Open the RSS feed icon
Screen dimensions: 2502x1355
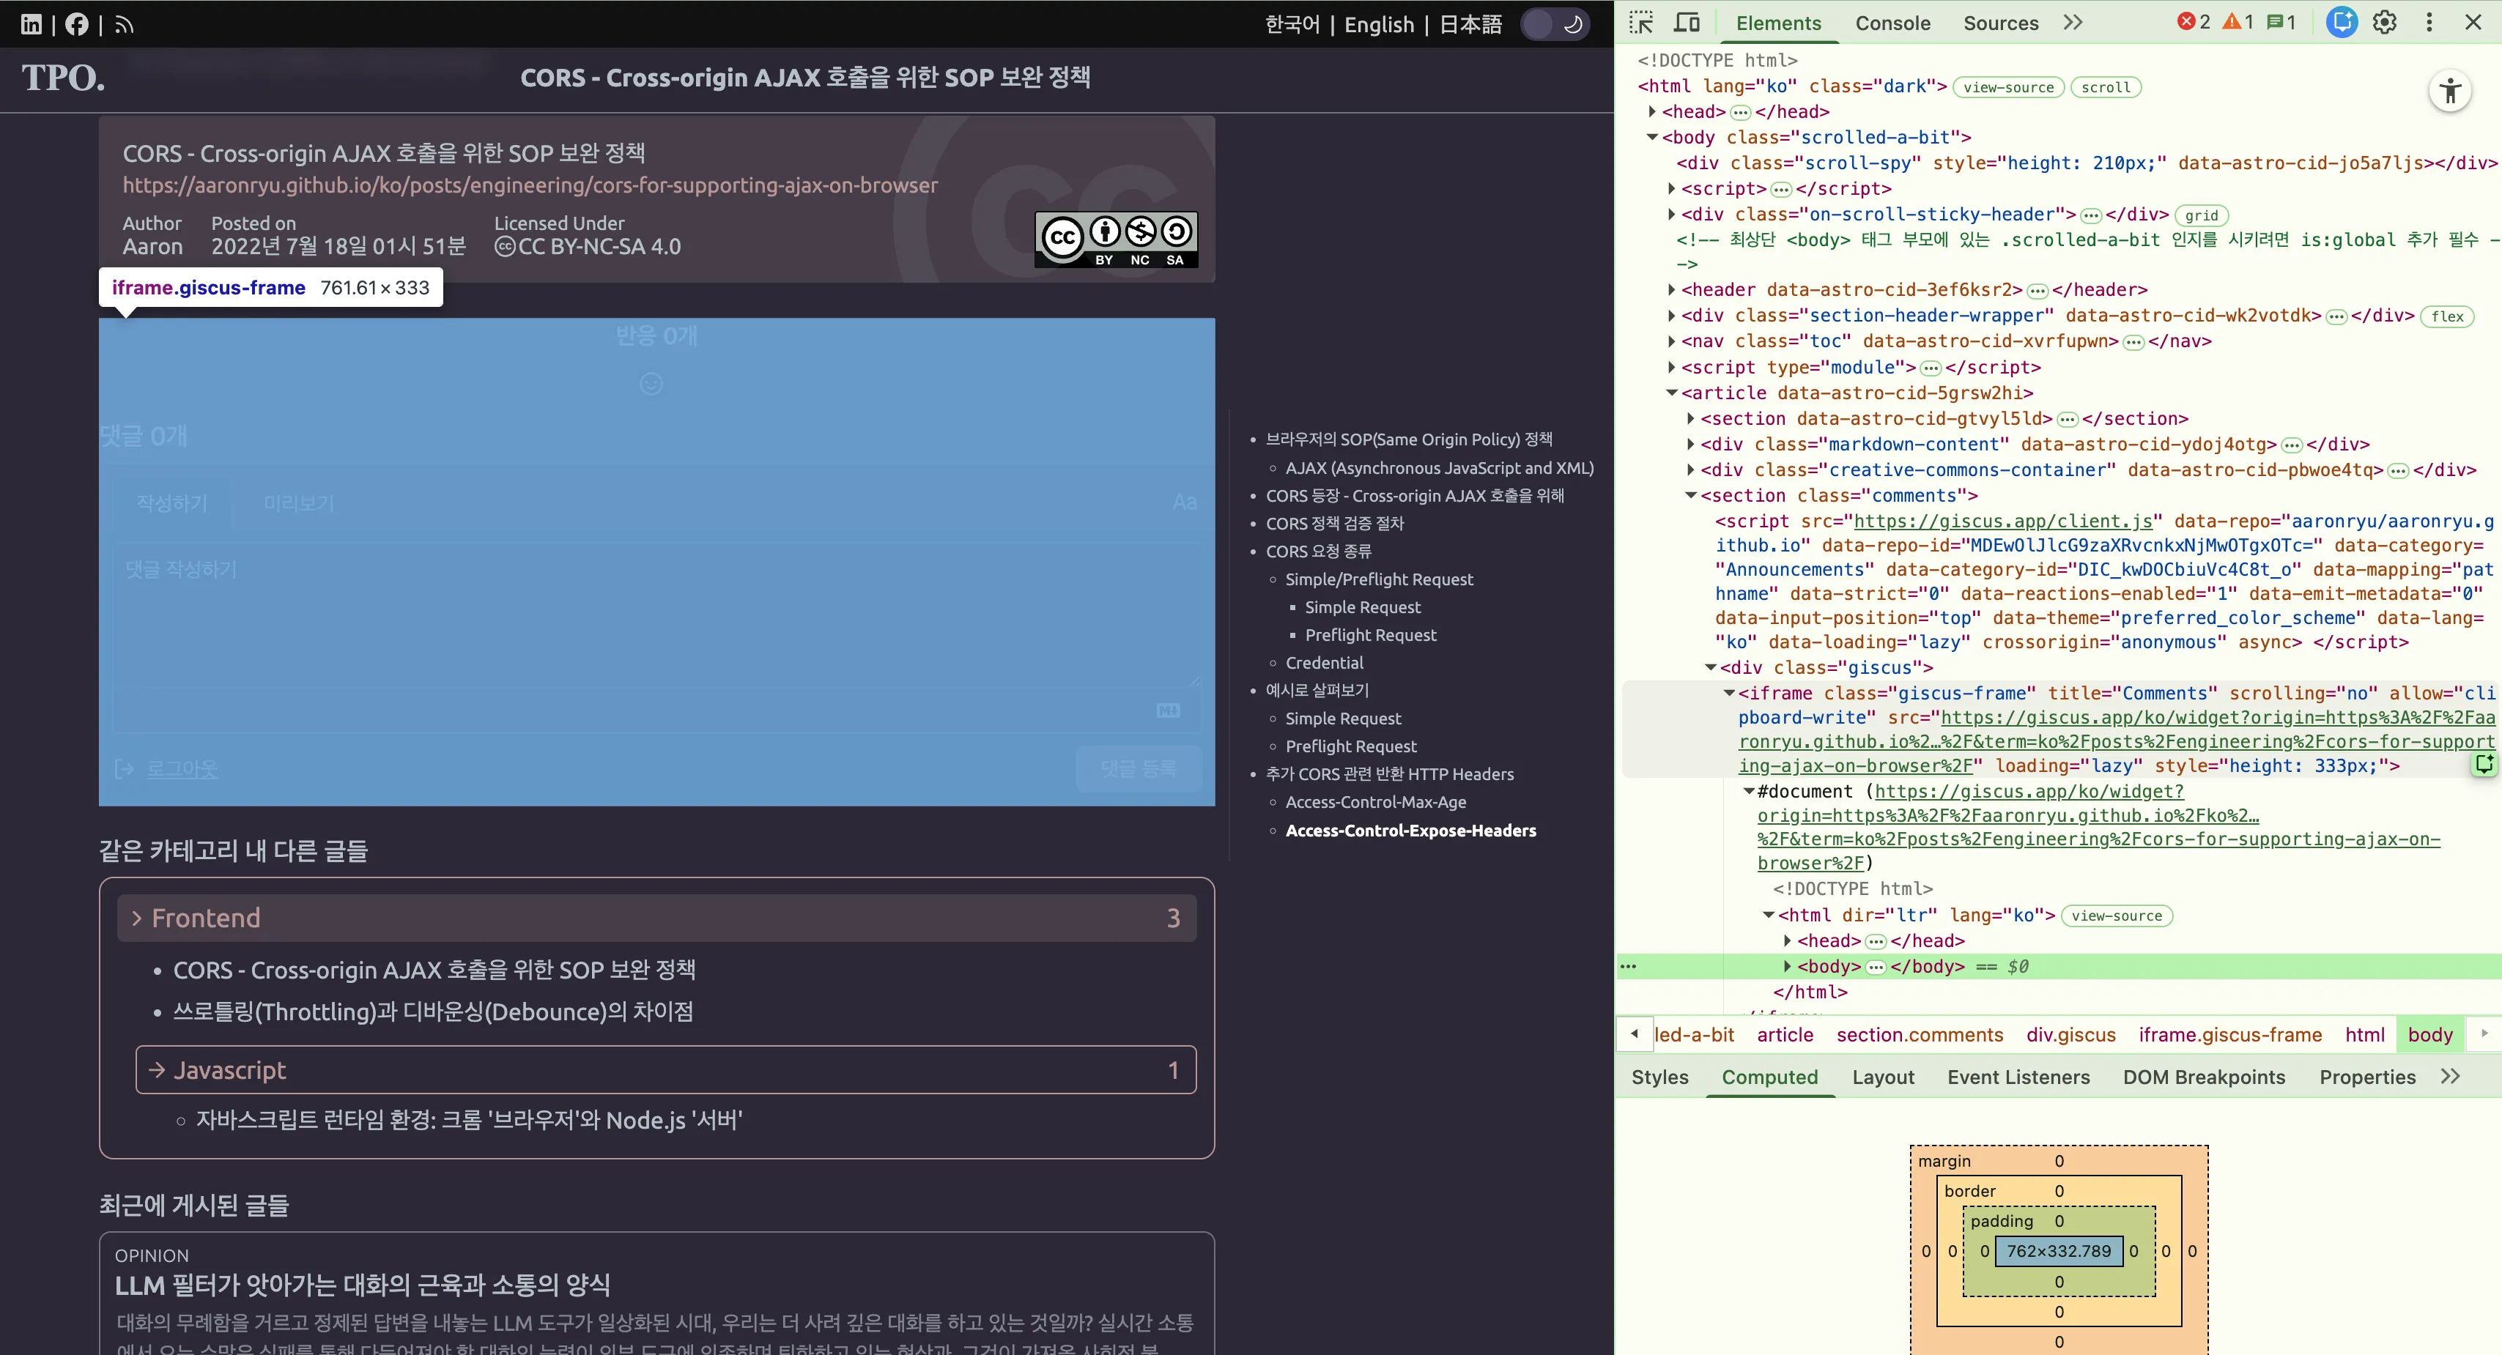click(x=123, y=25)
